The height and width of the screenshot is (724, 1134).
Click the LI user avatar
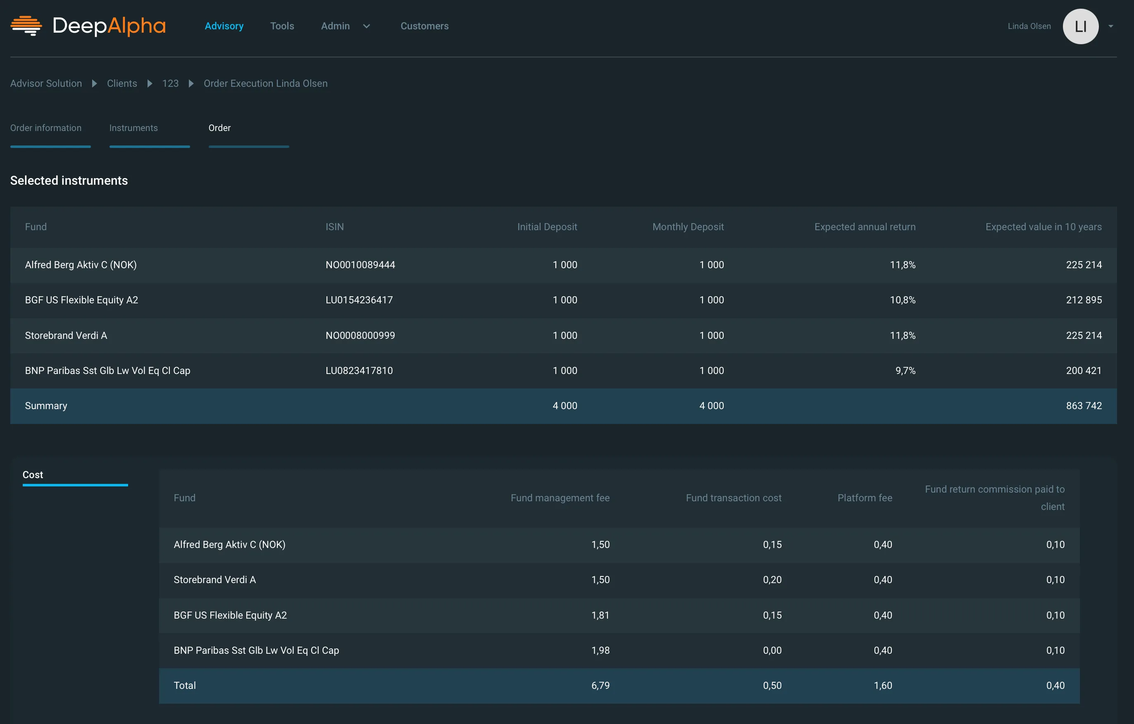tap(1080, 26)
